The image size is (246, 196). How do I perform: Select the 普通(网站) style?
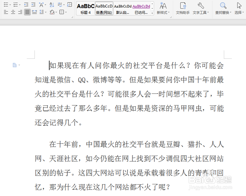coord(104,9)
